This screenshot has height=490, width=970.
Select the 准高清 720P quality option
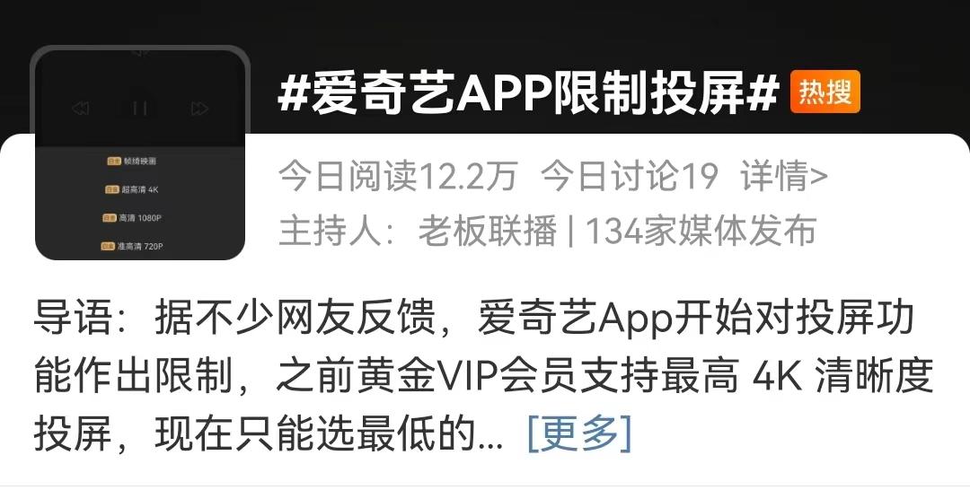[x=132, y=246]
